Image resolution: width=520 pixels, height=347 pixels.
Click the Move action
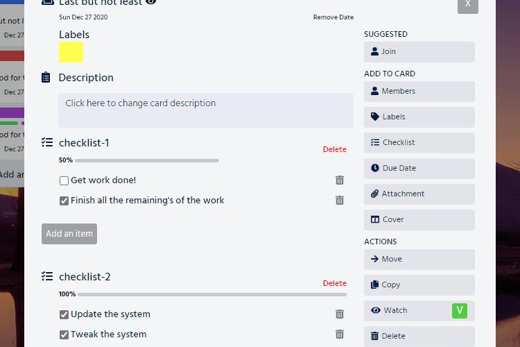[x=419, y=259]
